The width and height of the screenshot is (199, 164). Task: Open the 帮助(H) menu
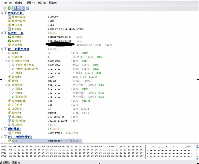click(53, 3)
